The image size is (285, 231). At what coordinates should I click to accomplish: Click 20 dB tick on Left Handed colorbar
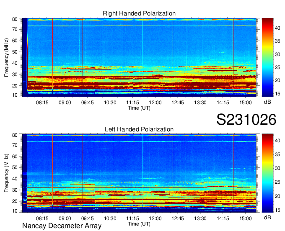point(277,196)
